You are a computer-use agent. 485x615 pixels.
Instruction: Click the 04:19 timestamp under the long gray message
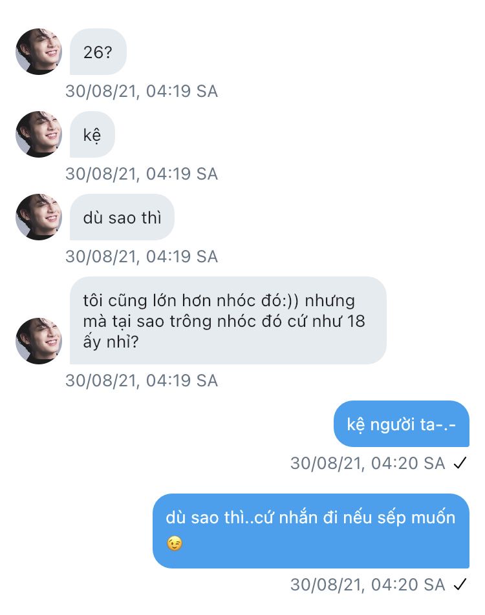point(142,380)
